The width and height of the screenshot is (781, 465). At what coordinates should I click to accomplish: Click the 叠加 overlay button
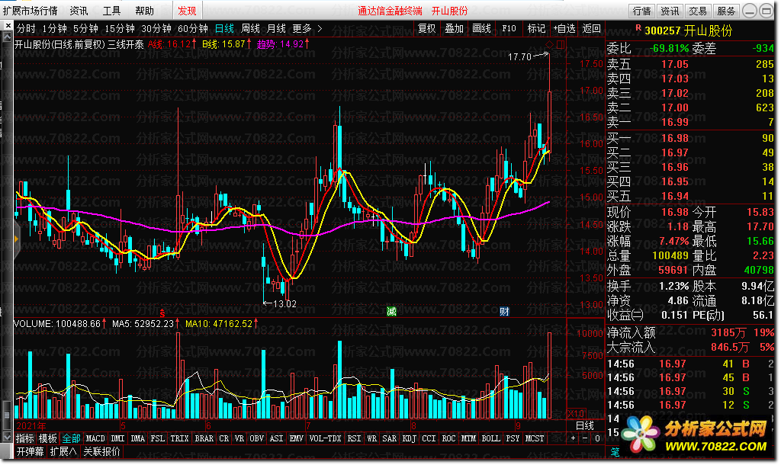coord(455,28)
